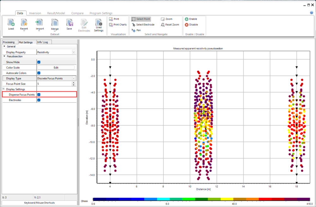Viewport: 316px width, 207px height.
Task: Switch to the Plot Settings panel tab
Action: coord(26,42)
